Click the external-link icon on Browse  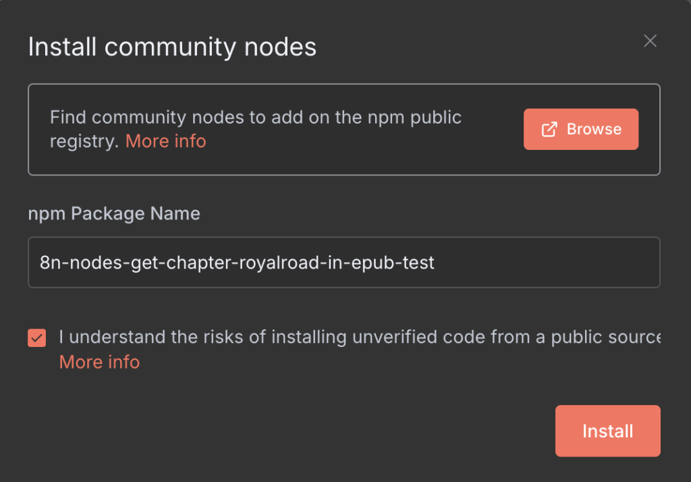pos(549,129)
